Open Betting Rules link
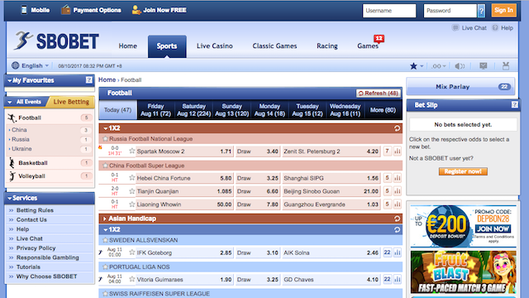 coord(35,210)
